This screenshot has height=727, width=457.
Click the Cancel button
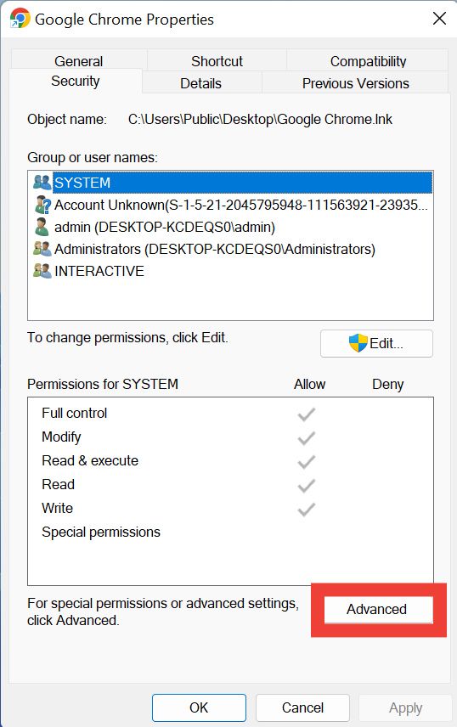coord(302,707)
